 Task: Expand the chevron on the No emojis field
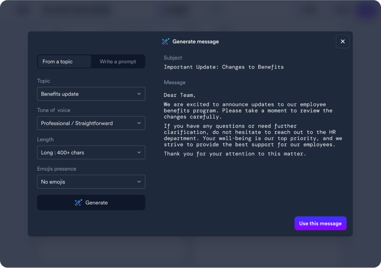click(x=139, y=182)
